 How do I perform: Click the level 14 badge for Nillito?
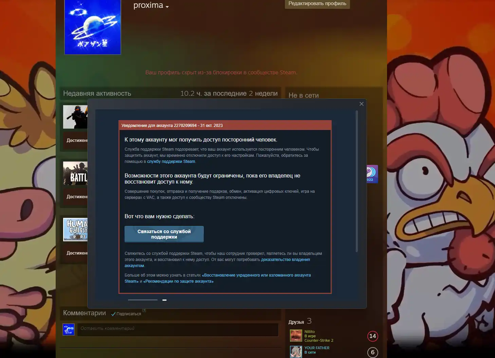coord(373,336)
